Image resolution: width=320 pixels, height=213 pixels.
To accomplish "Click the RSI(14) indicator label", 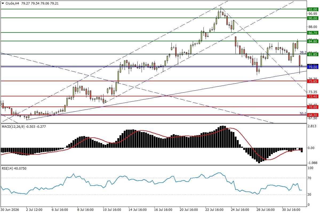I will 7,168.
